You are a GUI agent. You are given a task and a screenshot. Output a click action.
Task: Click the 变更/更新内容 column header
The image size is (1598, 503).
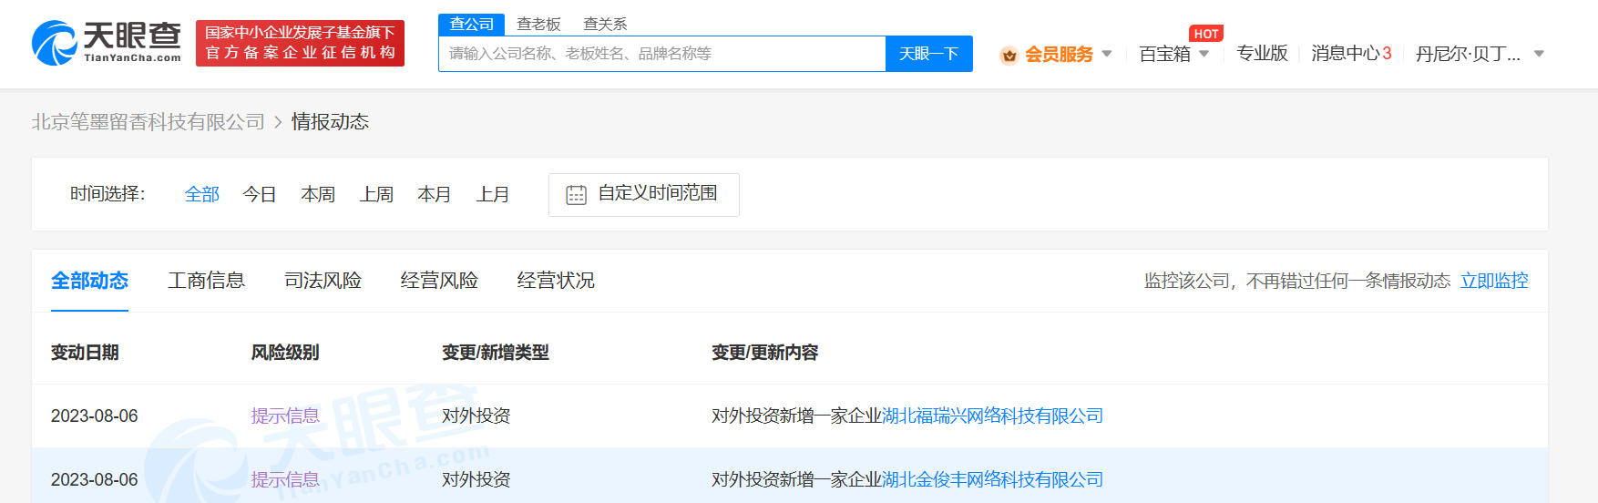(765, 353)
